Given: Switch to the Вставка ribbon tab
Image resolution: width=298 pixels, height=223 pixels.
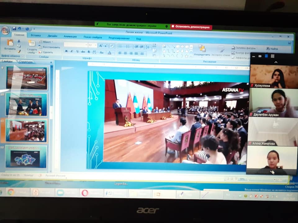Looking at the screenshot, I should coord(36,35).
